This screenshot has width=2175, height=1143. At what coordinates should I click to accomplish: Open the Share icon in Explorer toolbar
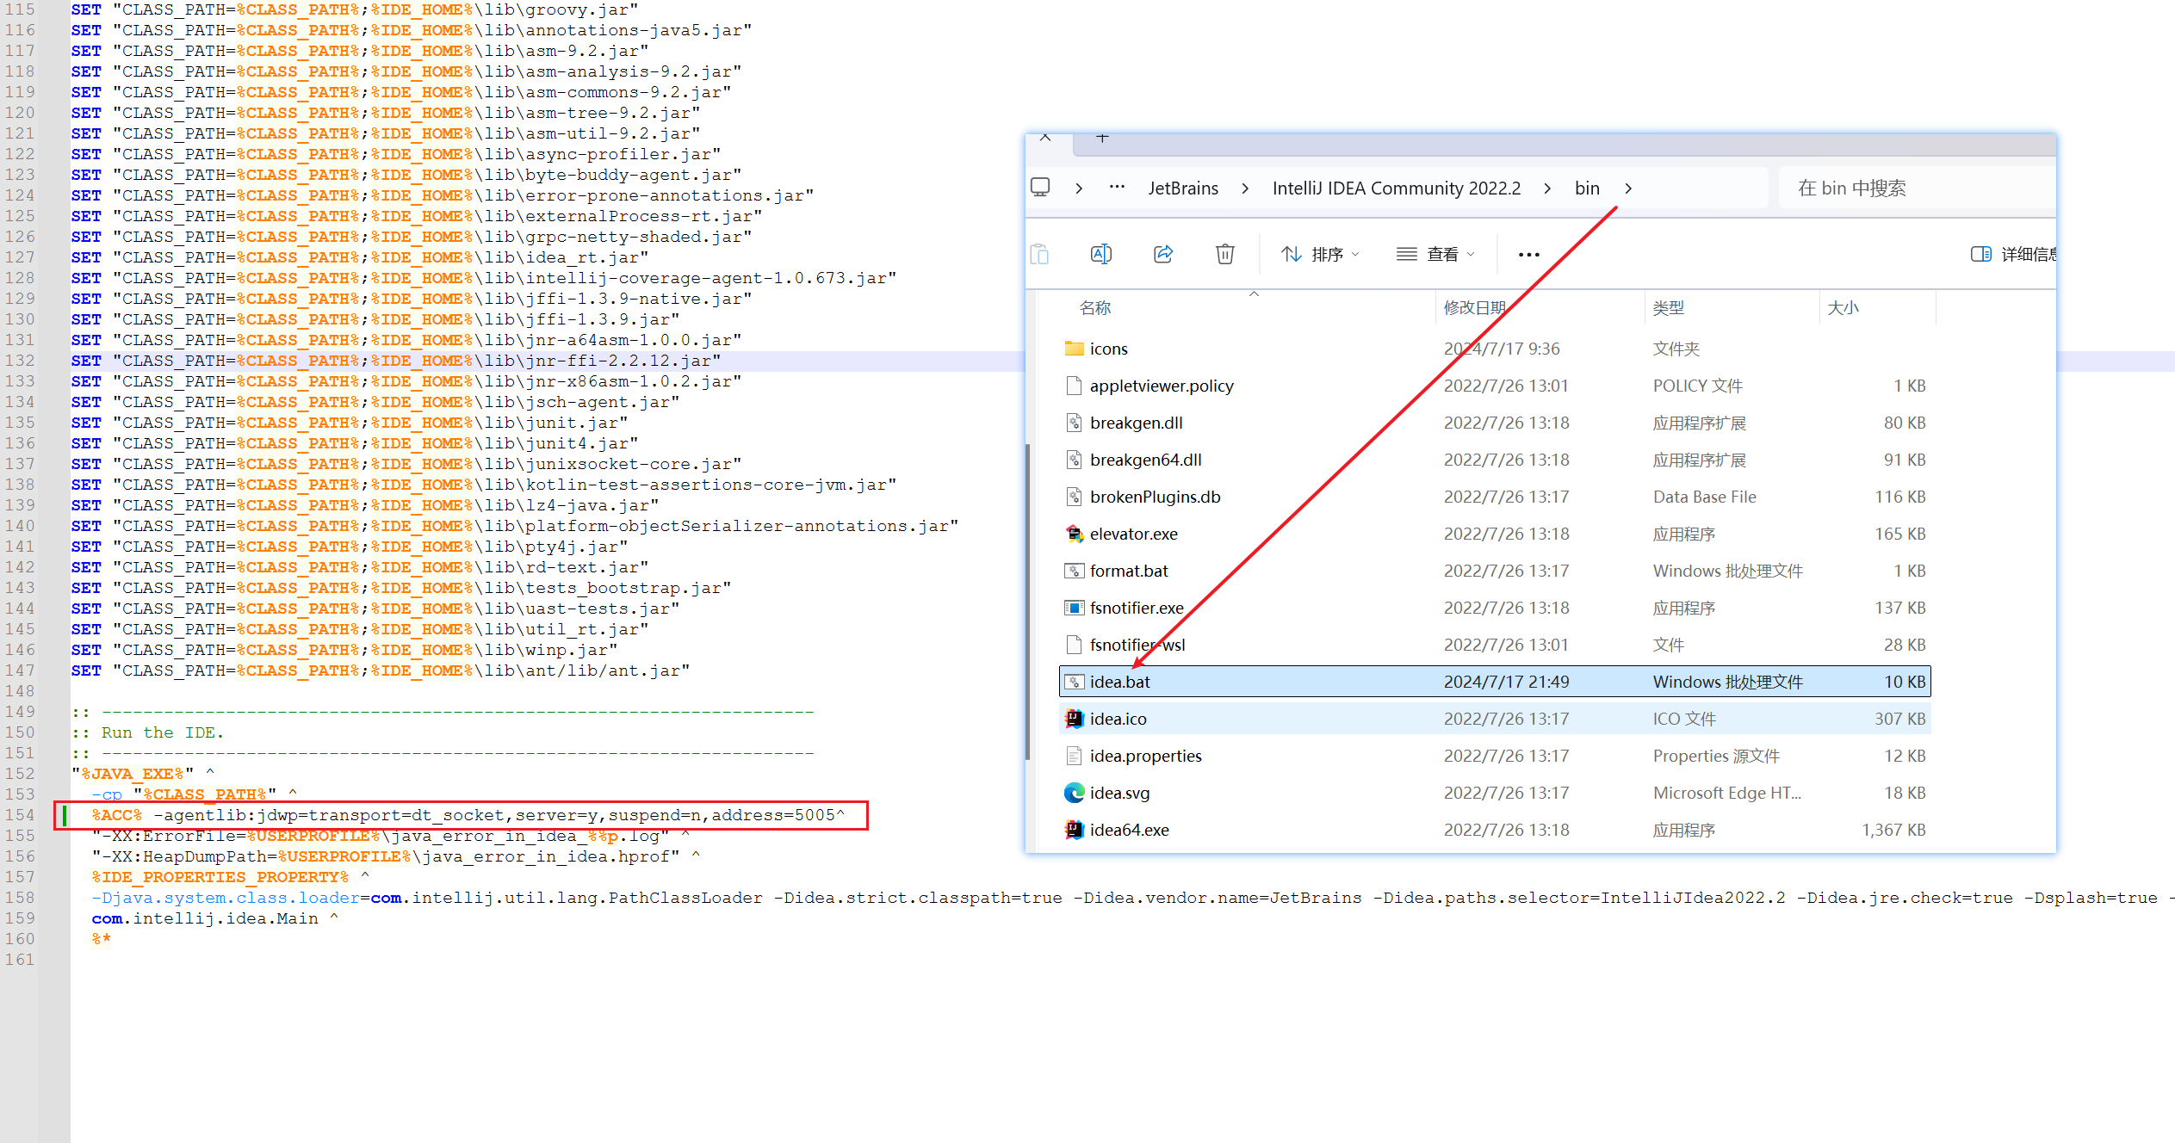pyautogui.click(x=1163, y=254)
